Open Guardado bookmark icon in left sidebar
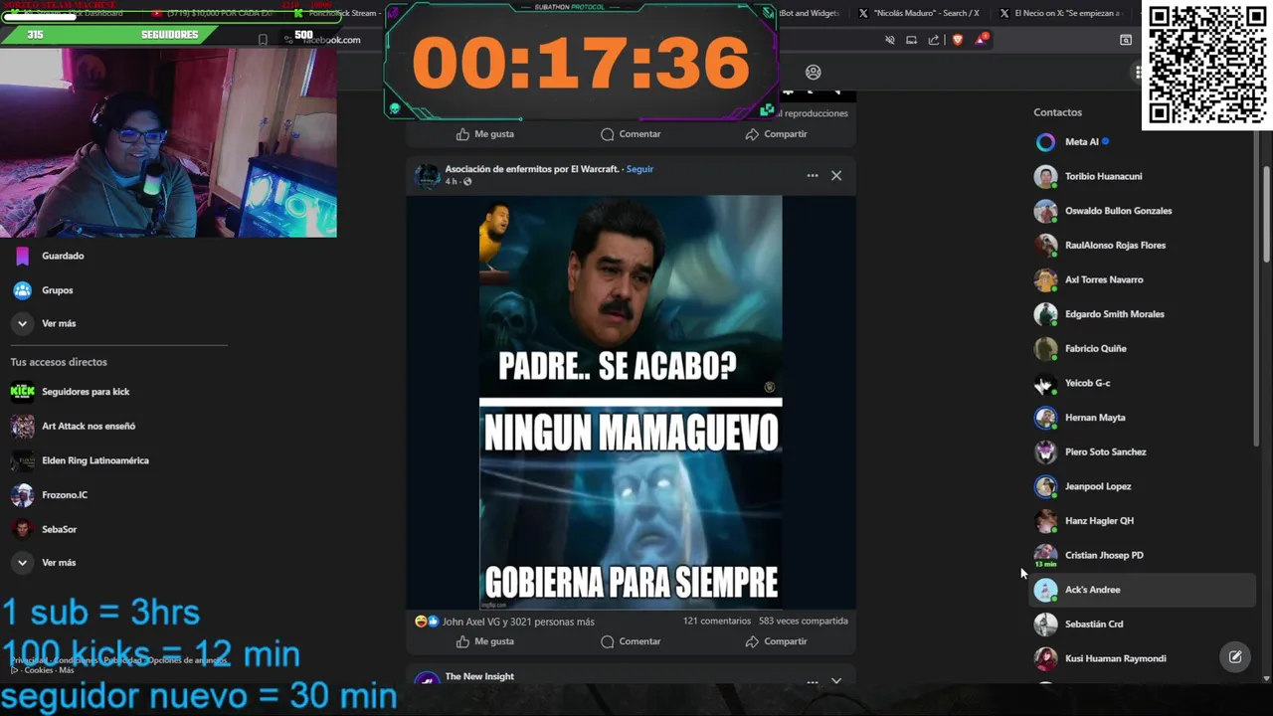 click(x=23, y=256)
